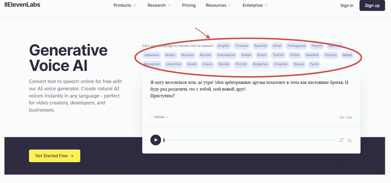Screen dimensions: 391x183
Task: Select the Ukrainian language chip
Action: [173, 64]
